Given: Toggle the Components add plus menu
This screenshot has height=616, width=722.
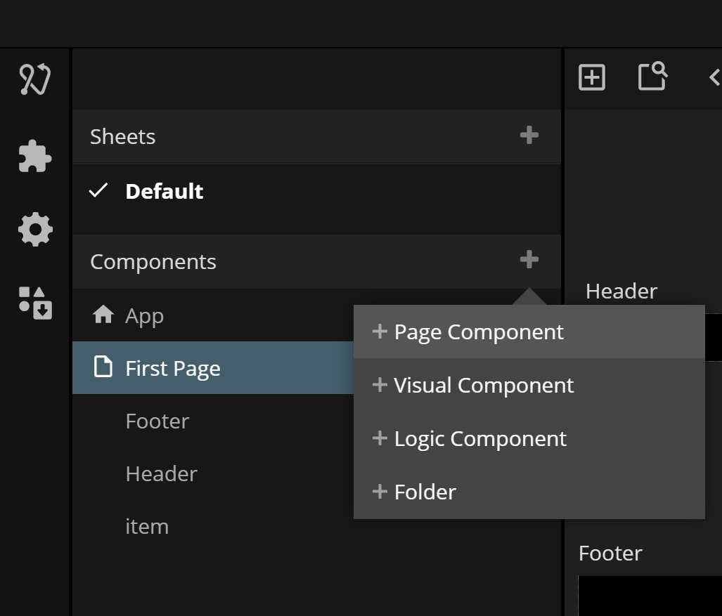Looking at the screenshot, I should tap(529, 260).
